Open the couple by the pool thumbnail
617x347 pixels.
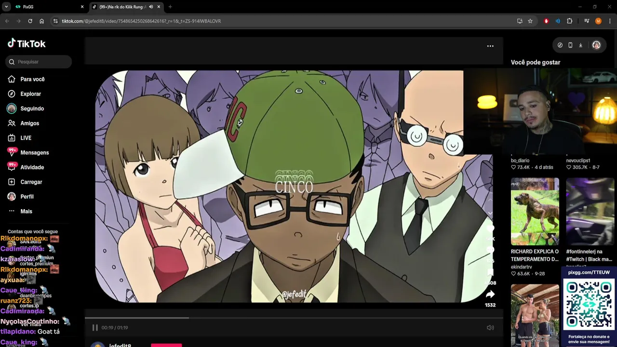535,316
